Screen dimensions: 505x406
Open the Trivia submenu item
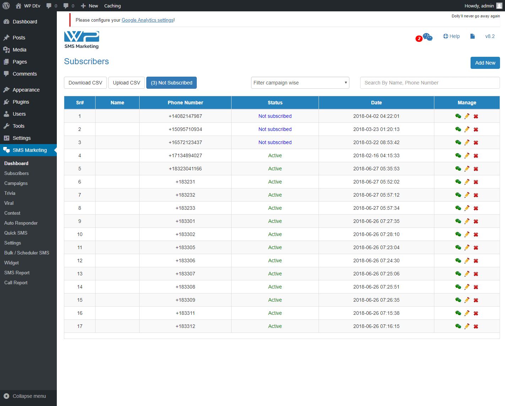(10, 193)
